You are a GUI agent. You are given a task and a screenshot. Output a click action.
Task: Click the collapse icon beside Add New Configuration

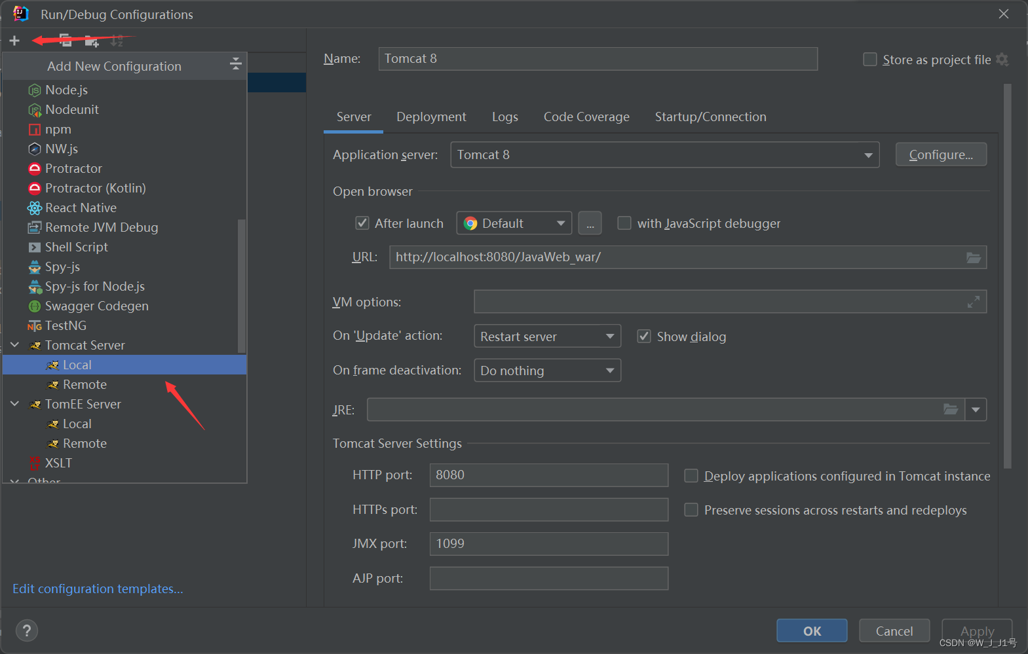(x=236, y=64)
